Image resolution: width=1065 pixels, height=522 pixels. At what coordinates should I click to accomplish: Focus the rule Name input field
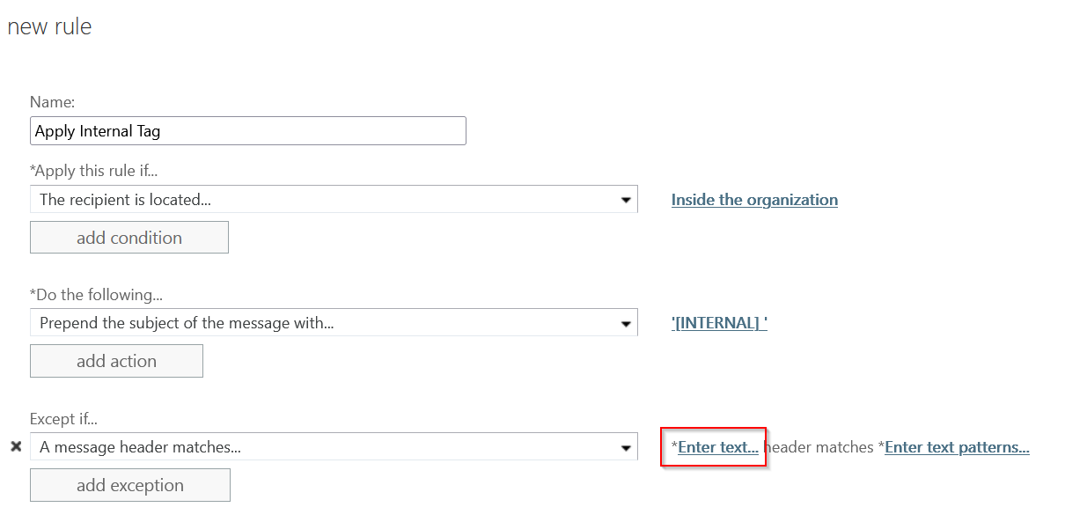(247, 131)
